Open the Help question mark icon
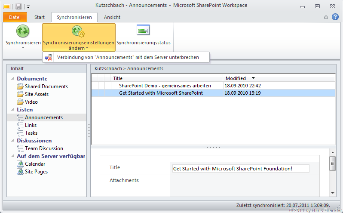Viewport: 343px width, 213px height. click(x=335, y=17)
